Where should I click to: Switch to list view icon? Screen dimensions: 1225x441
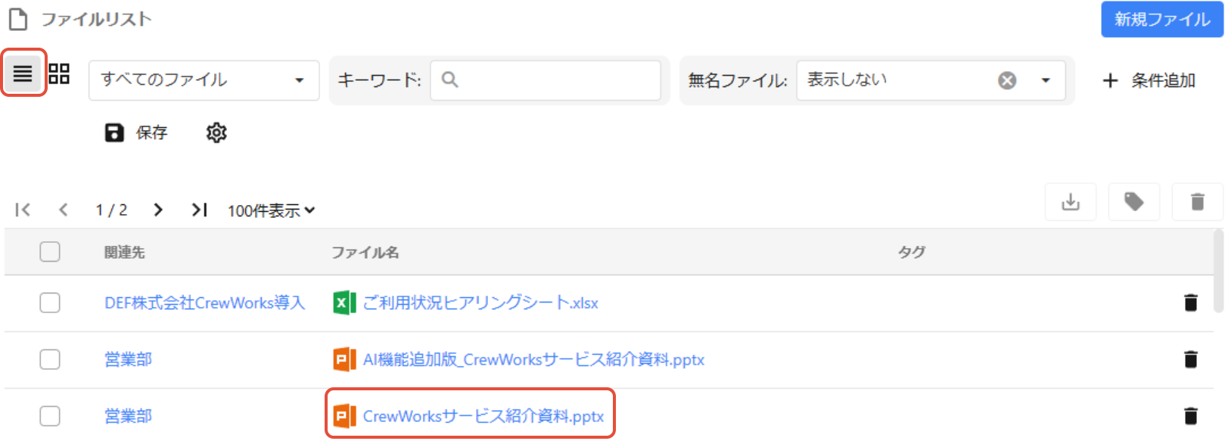(x=23, y=73)
